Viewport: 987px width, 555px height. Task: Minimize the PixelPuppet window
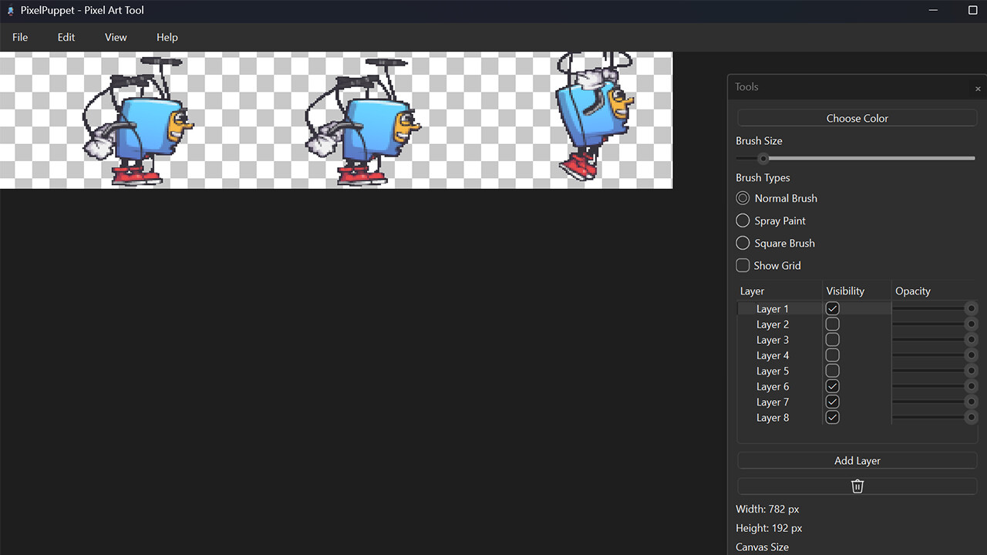pos(934,10)
